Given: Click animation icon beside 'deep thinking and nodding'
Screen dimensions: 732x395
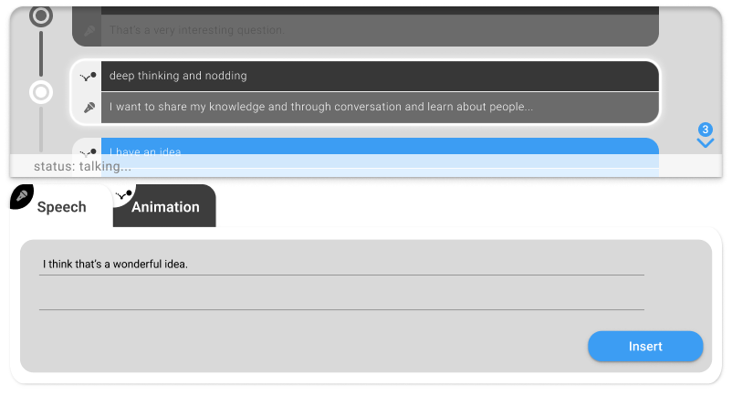Looking at the screenshot, I should 88,76.
